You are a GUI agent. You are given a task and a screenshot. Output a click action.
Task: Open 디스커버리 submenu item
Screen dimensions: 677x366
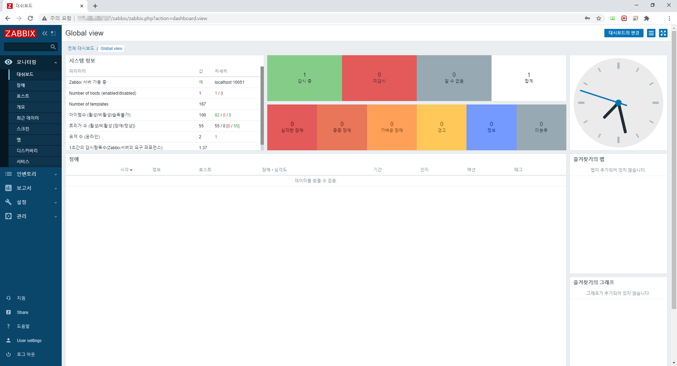pos(35,151)
